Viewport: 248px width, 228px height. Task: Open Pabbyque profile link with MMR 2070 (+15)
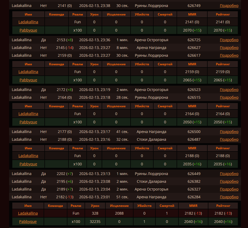click(28, 30)
